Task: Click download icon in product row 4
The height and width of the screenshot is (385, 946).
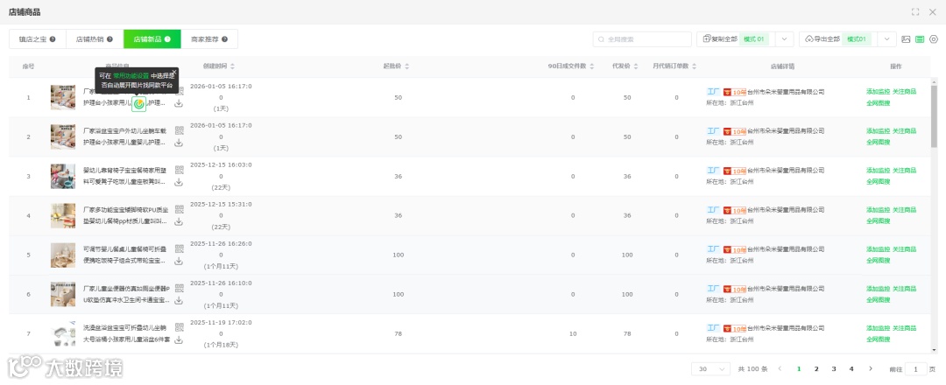Action: [179, 221]
